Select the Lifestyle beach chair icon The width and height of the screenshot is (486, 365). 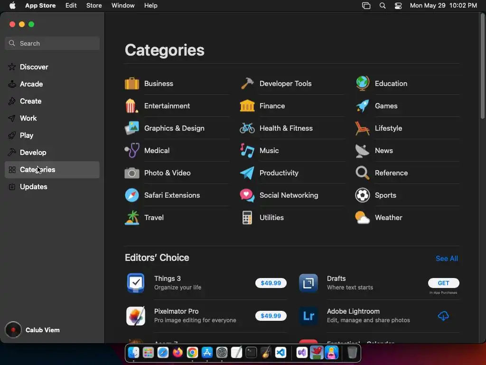click(362, 128)
